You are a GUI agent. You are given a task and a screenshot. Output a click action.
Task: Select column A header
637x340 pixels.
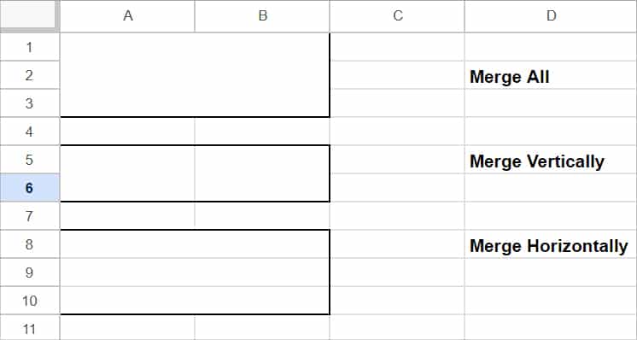click(127, 16)
